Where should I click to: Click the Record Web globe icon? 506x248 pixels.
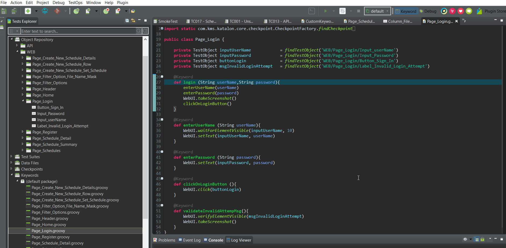[x=106, y=11]
